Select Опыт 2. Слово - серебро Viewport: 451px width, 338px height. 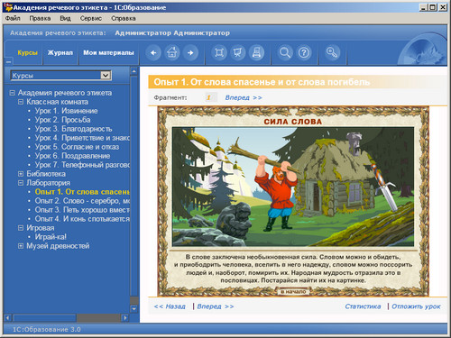(x=82, y=201)
